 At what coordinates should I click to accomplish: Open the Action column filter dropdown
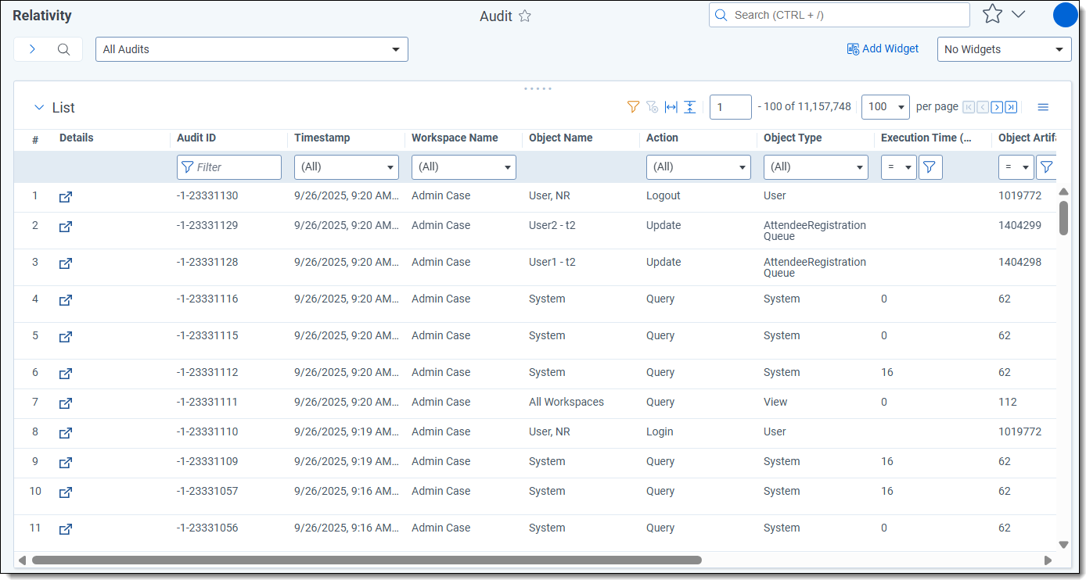[698, 167]
